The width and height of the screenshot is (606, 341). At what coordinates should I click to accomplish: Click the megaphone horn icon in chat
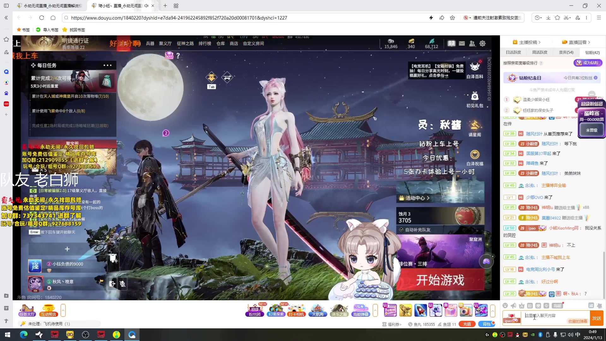click(514, 306)
